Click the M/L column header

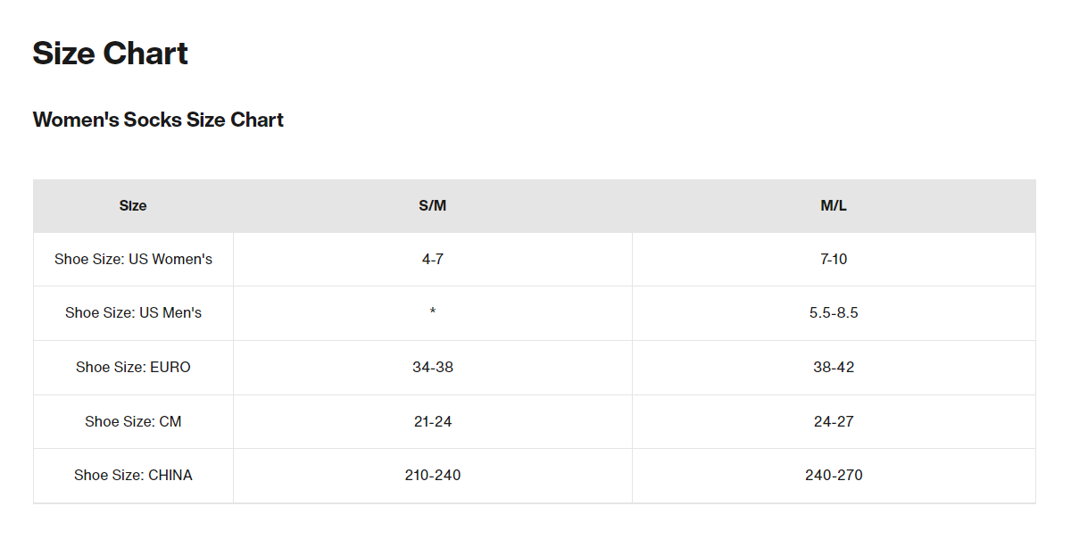(x=834, y=205)
